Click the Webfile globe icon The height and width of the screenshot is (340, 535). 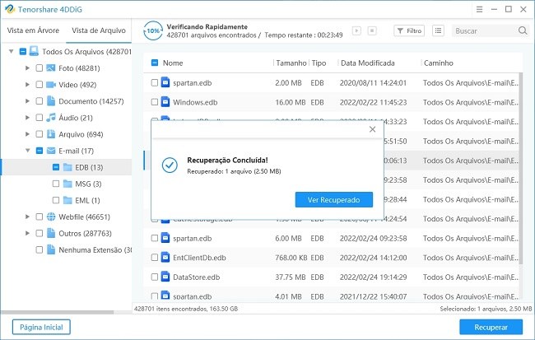click(x=51, y=217)
